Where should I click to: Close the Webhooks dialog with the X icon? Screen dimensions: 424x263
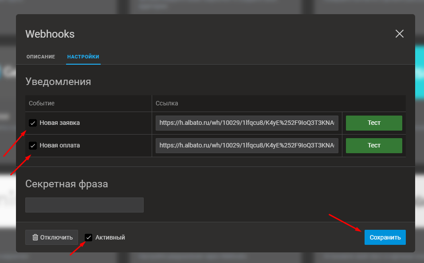[x=399, y=34]
